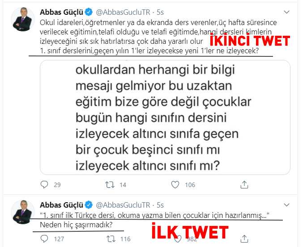The image size is (307, 247).
Task: Share the top tweet via share icon
Action: 244,184
